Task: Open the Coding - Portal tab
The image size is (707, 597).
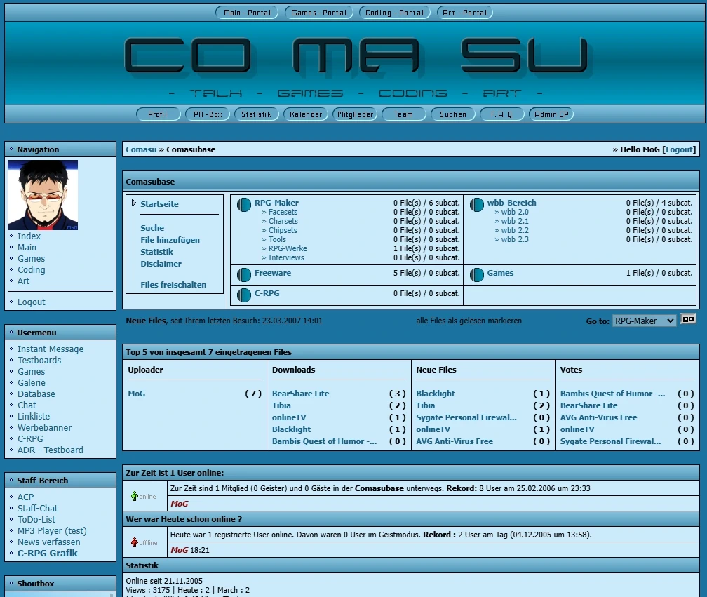Action: click(394, 13)
